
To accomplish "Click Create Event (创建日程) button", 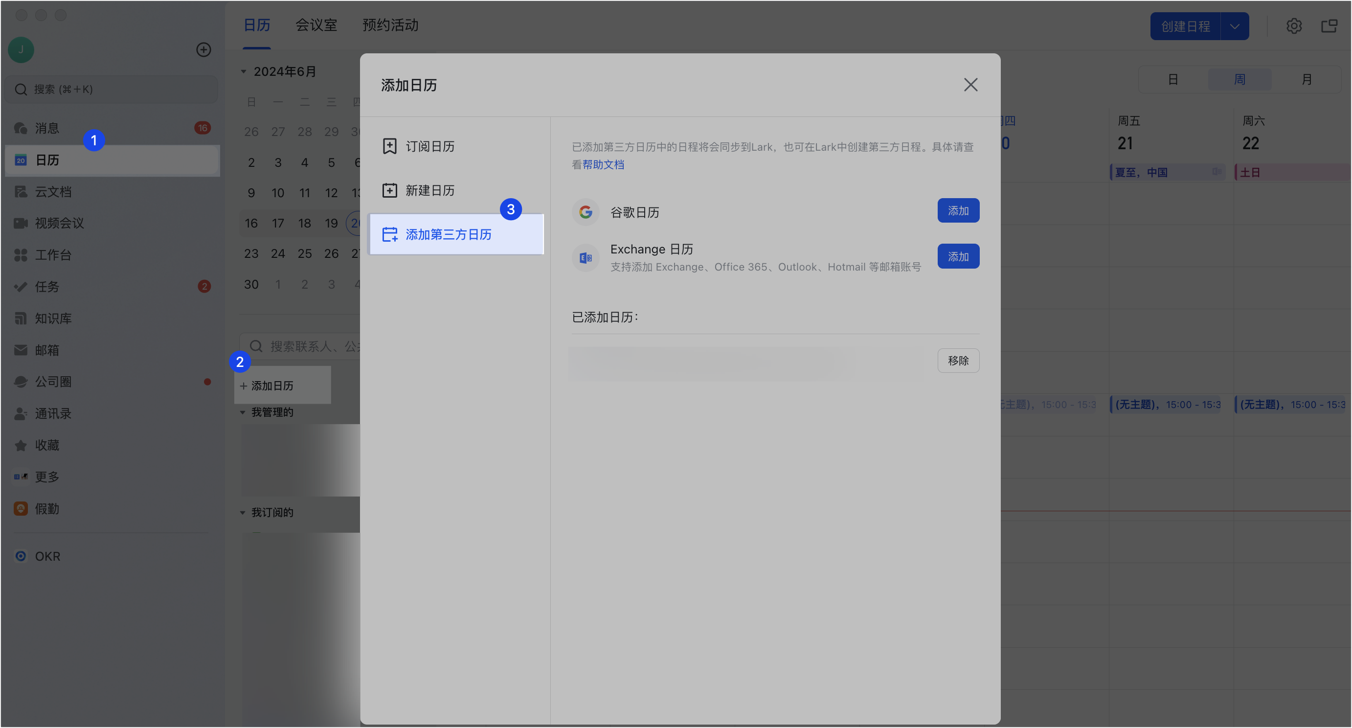I will pyautogui.click(x=1185, y=26).
